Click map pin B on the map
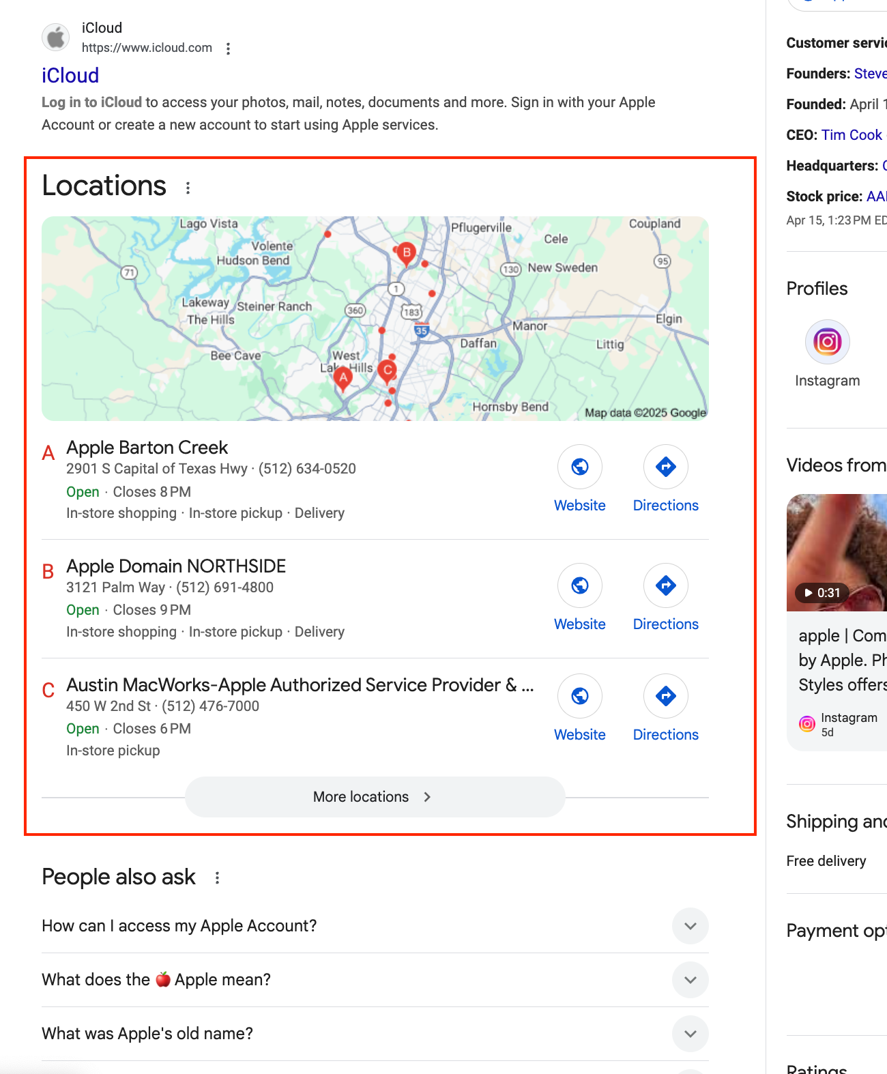 pos(407,254)
